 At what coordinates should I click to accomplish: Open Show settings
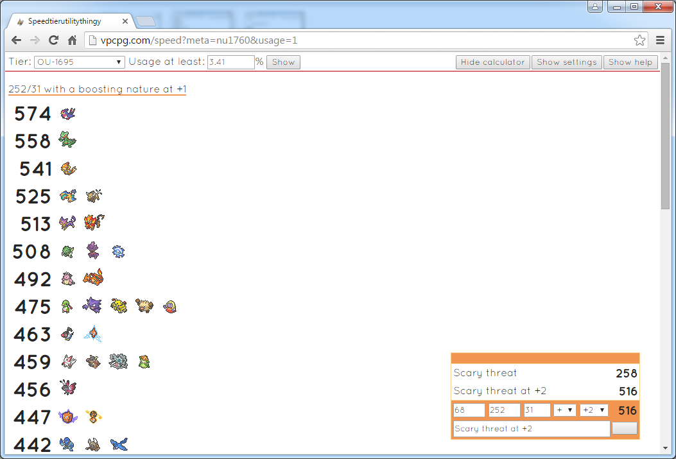[x=566, y=62]
